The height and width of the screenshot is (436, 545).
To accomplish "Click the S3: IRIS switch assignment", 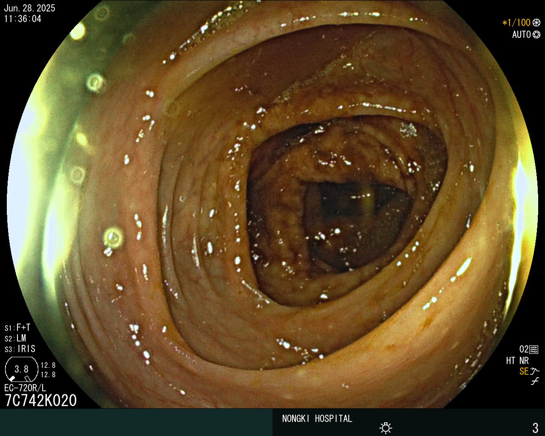I will pos(20,349).
